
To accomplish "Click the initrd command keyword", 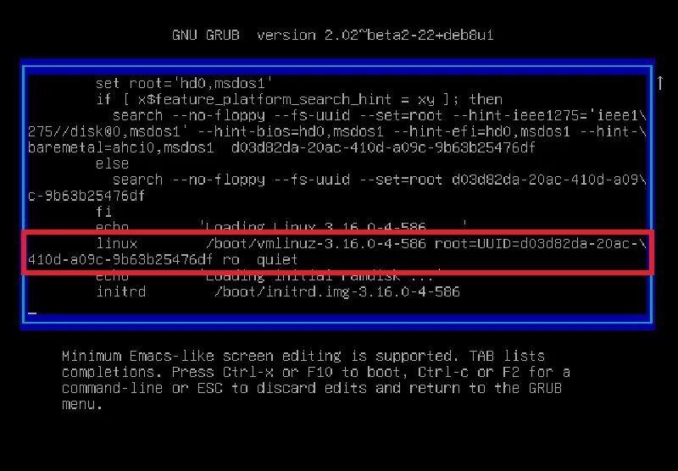I will (x=121, y=291).
